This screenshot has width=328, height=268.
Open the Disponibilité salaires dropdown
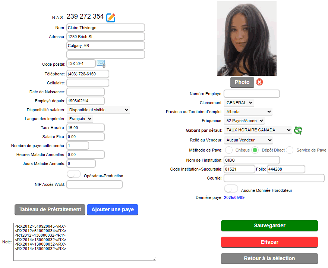point(98,110)
